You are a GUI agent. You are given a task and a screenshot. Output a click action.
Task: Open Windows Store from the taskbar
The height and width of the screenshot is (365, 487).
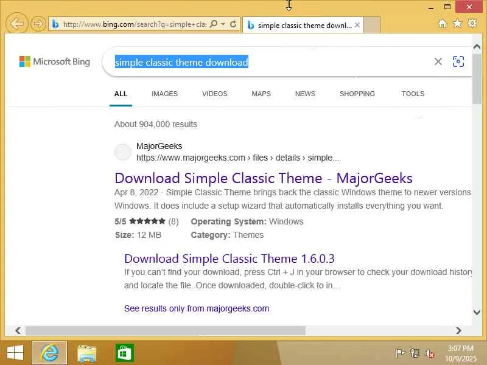(x=125, y=353)
